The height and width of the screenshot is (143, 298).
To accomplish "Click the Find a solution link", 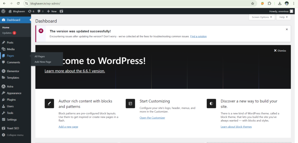I will click(198, 36).
